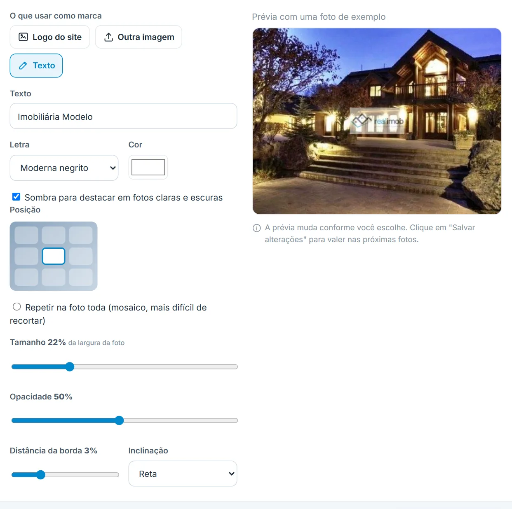Set watermark position to middle-left cell
Image resolution: width=512 pixels, height=509 pixels.
click(x=26, y=256)
